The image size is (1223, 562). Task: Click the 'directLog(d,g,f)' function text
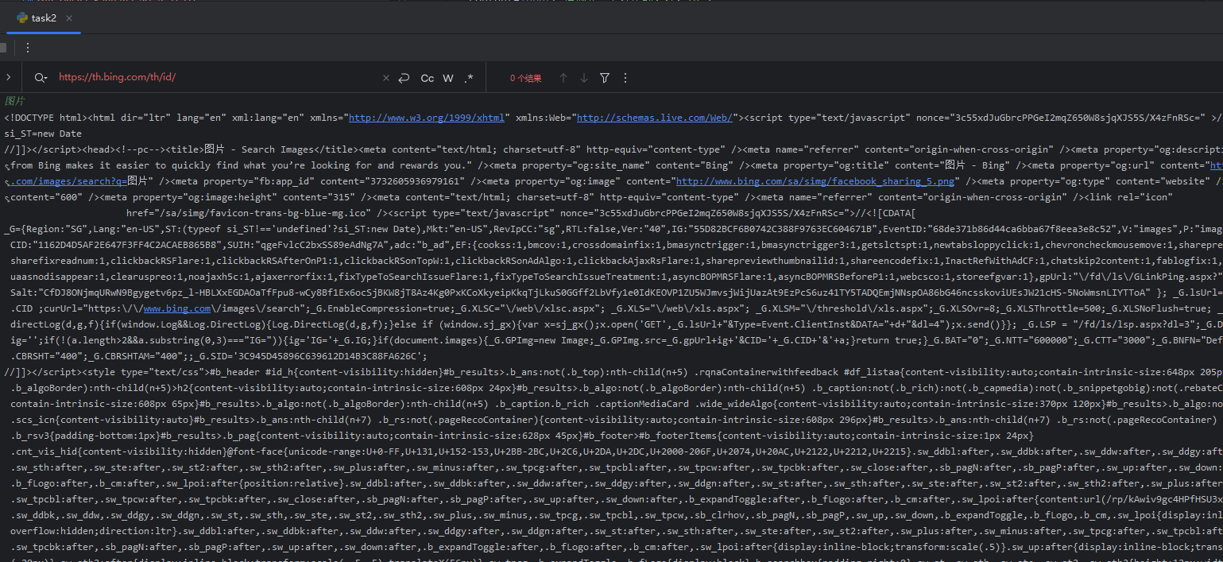coord(55,324)
